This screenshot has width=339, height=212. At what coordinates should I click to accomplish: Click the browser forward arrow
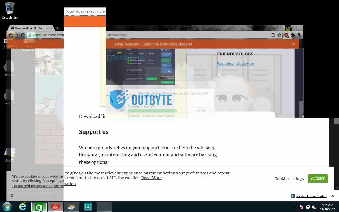coord(16,35)
